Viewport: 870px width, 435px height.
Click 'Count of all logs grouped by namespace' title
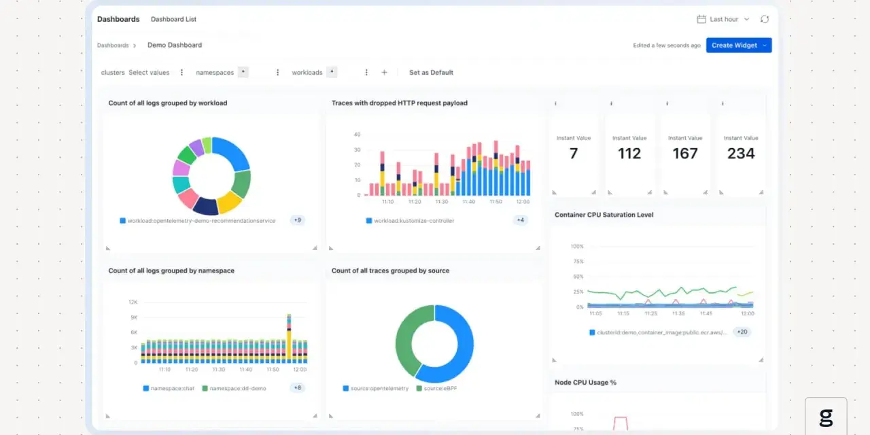[x=171, y=271]
